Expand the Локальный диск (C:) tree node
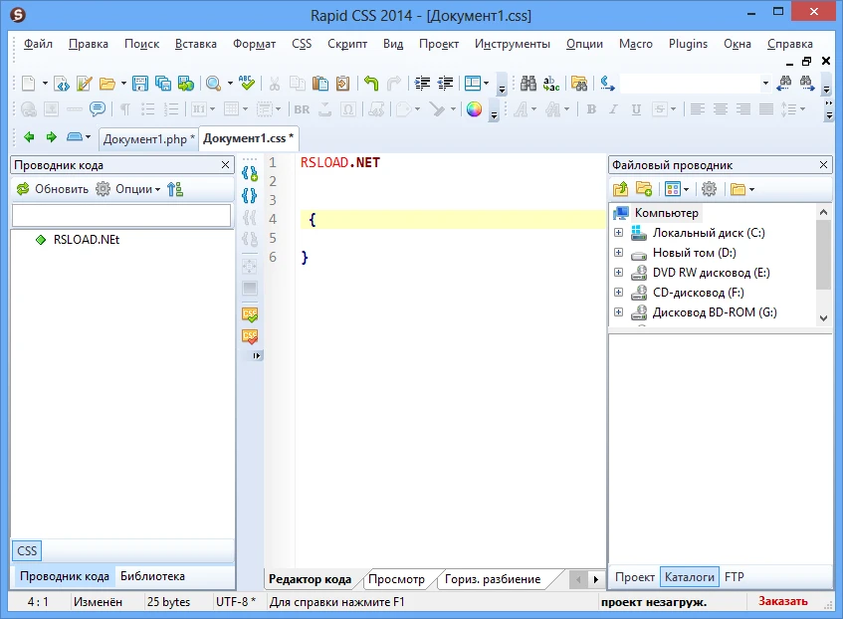Image resolution: width=843 pixels, height=619 pixels. [618, 233]
